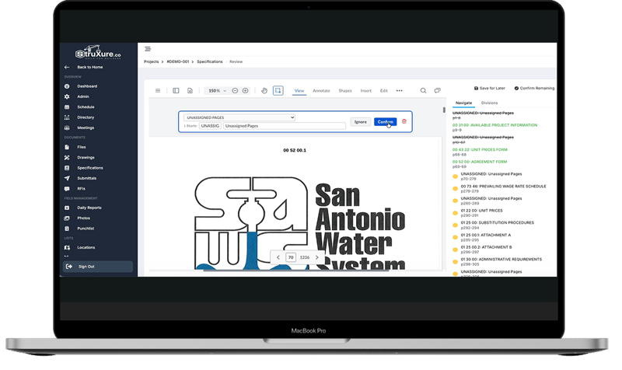
Task: Click the zoom in plus icon
Action: (245, 91)
